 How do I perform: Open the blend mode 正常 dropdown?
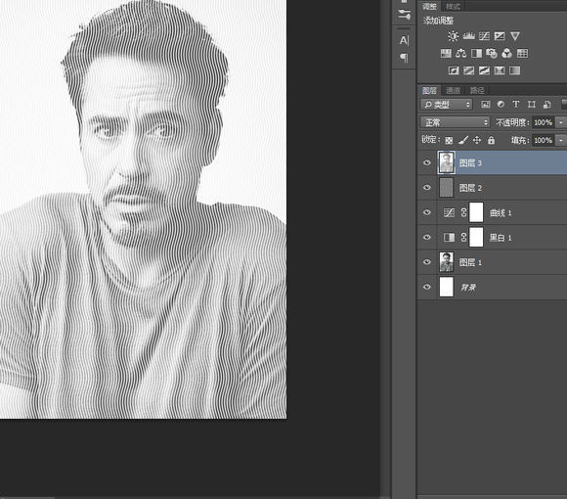click(x=455, y=122)
